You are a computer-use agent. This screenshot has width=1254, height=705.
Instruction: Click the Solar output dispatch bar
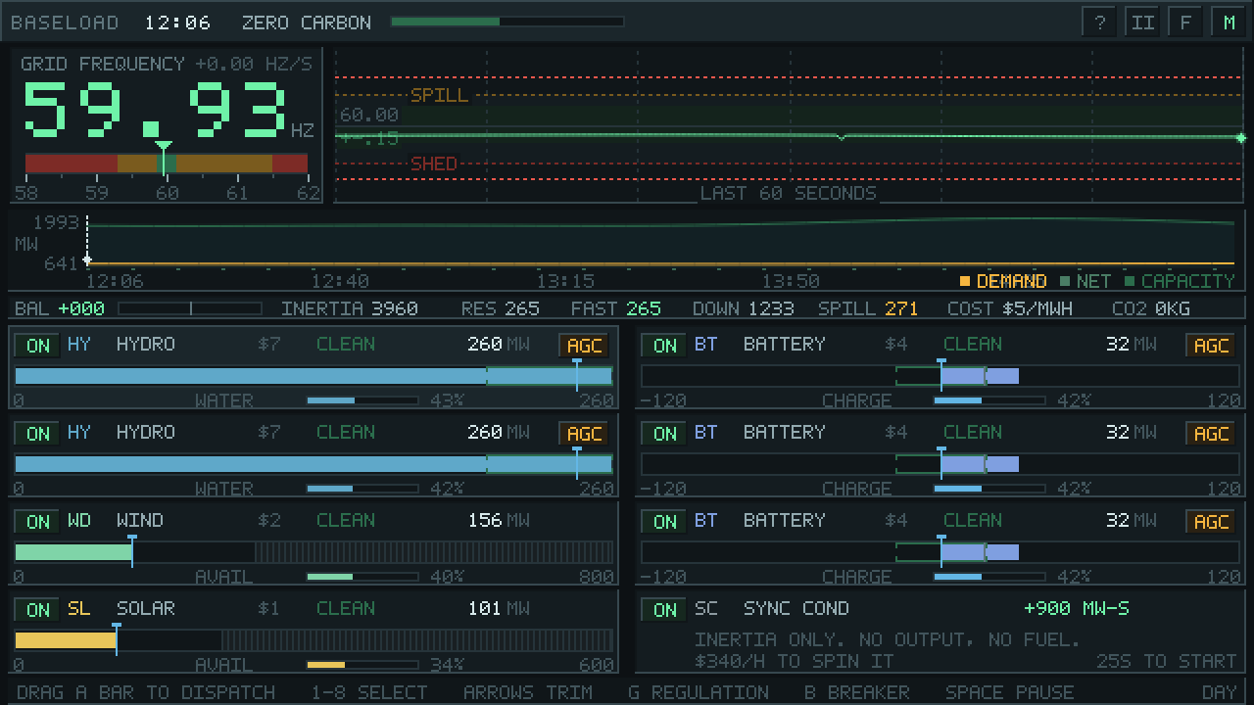(x=313, y=640)
